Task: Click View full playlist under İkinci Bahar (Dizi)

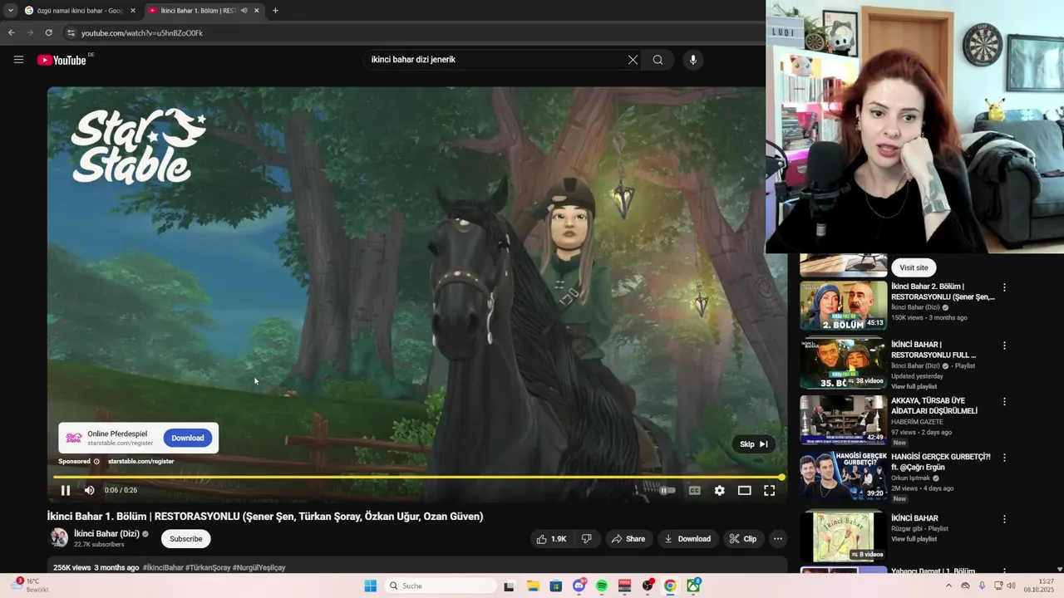Action: coord(914,386)
